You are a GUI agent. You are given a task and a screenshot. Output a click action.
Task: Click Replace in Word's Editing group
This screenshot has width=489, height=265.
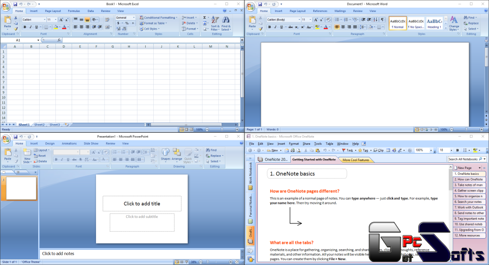(x=471, y=23)
